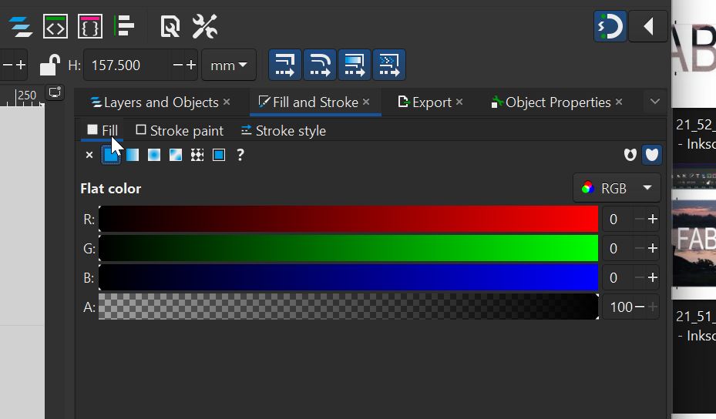This screenshot has width=716, height=419.
Task: Close the Fill and Stroke tab
Action: (366, 102)
